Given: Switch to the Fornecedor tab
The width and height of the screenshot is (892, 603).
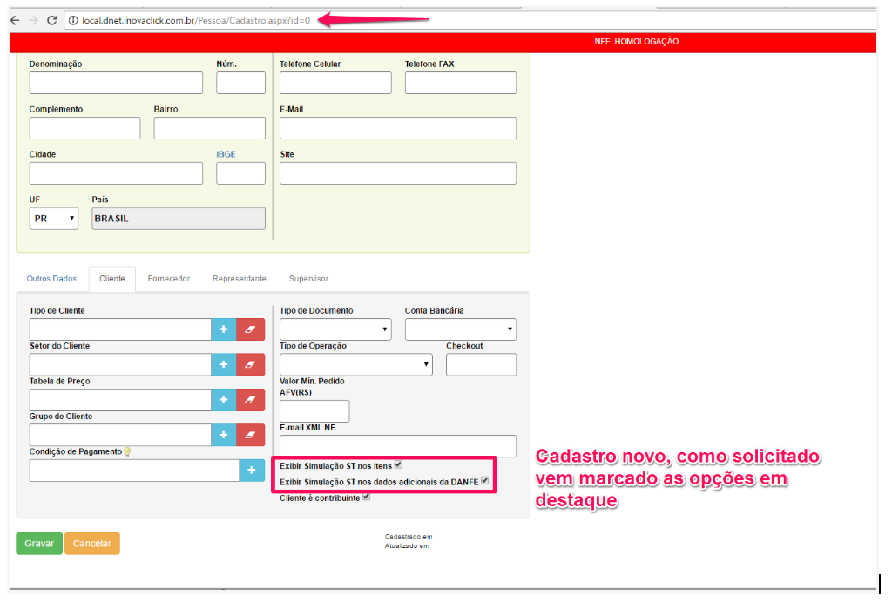Looking at the screenshot, I should point(168,279).
